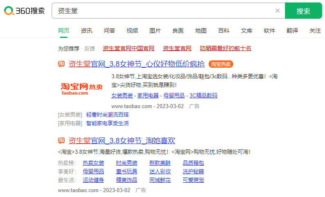Open suggestion 防晒霜最好的前十名
The width and height of the screenshot is (325, 197).
pyautogui.click(x=225, y=48)
